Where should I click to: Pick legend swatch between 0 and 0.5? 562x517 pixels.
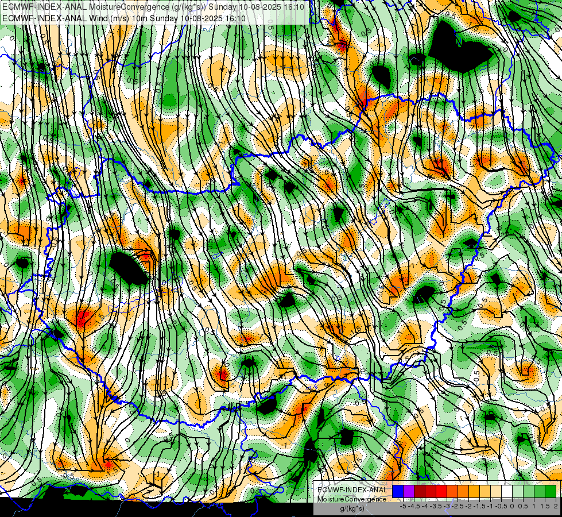[x=518, y=491]
